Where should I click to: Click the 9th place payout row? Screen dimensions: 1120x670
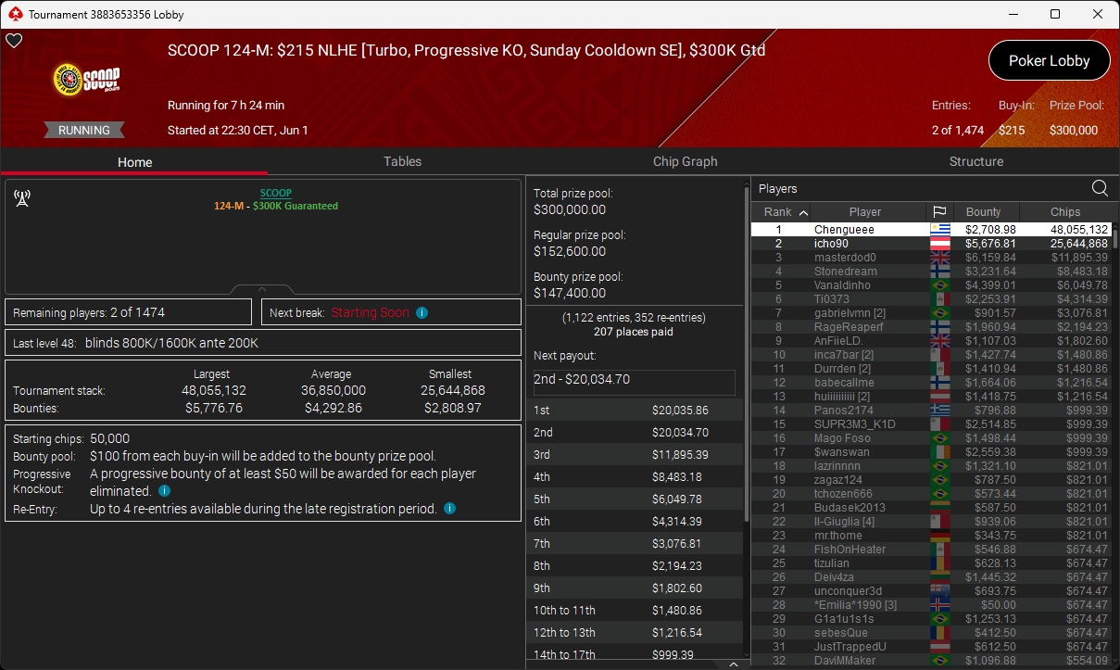635,588
